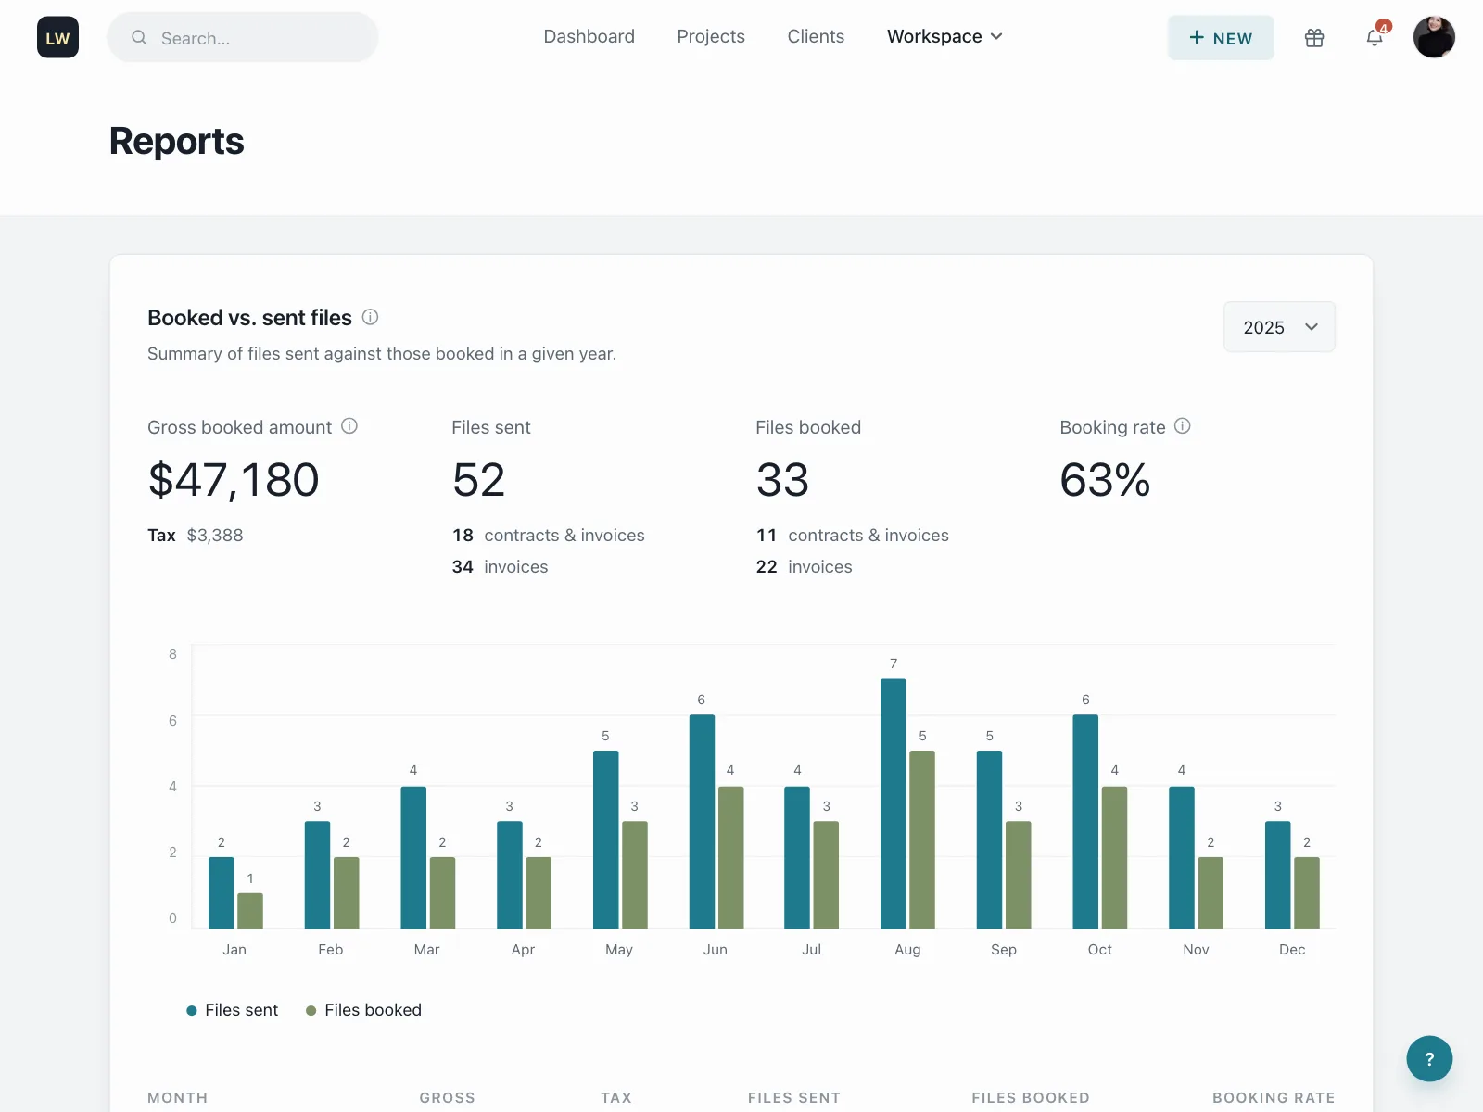
Task: Go to the Projects tab
Action: click(x=711, y=37)
